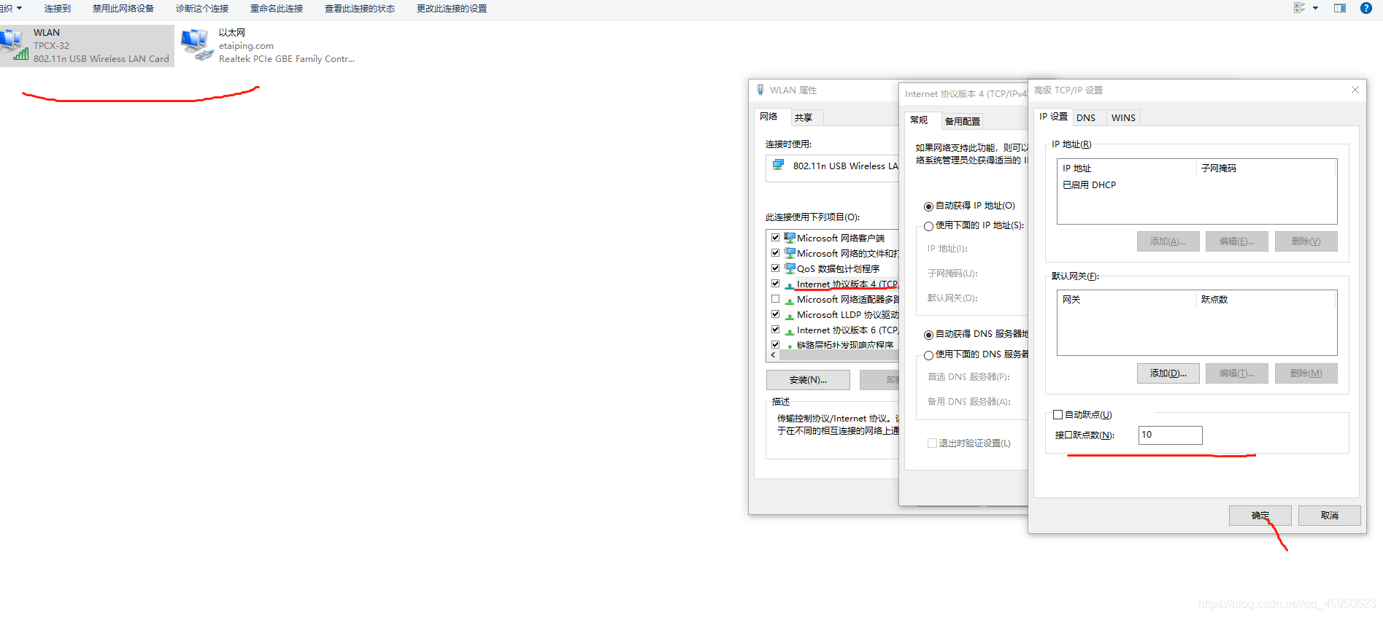Click the Microsoft 网络的文件和打印 item icon
This screenshot has height=617, width=1383.
pyautogui.click(x=790, y=253)
